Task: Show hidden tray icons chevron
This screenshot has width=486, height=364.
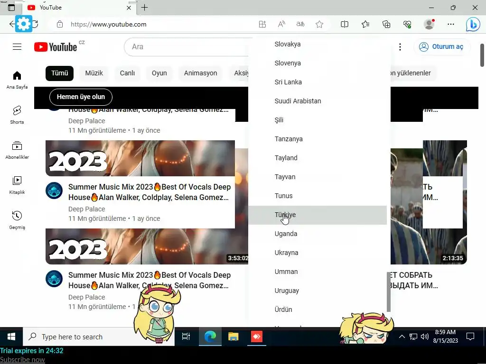Action: click(402, 337)
